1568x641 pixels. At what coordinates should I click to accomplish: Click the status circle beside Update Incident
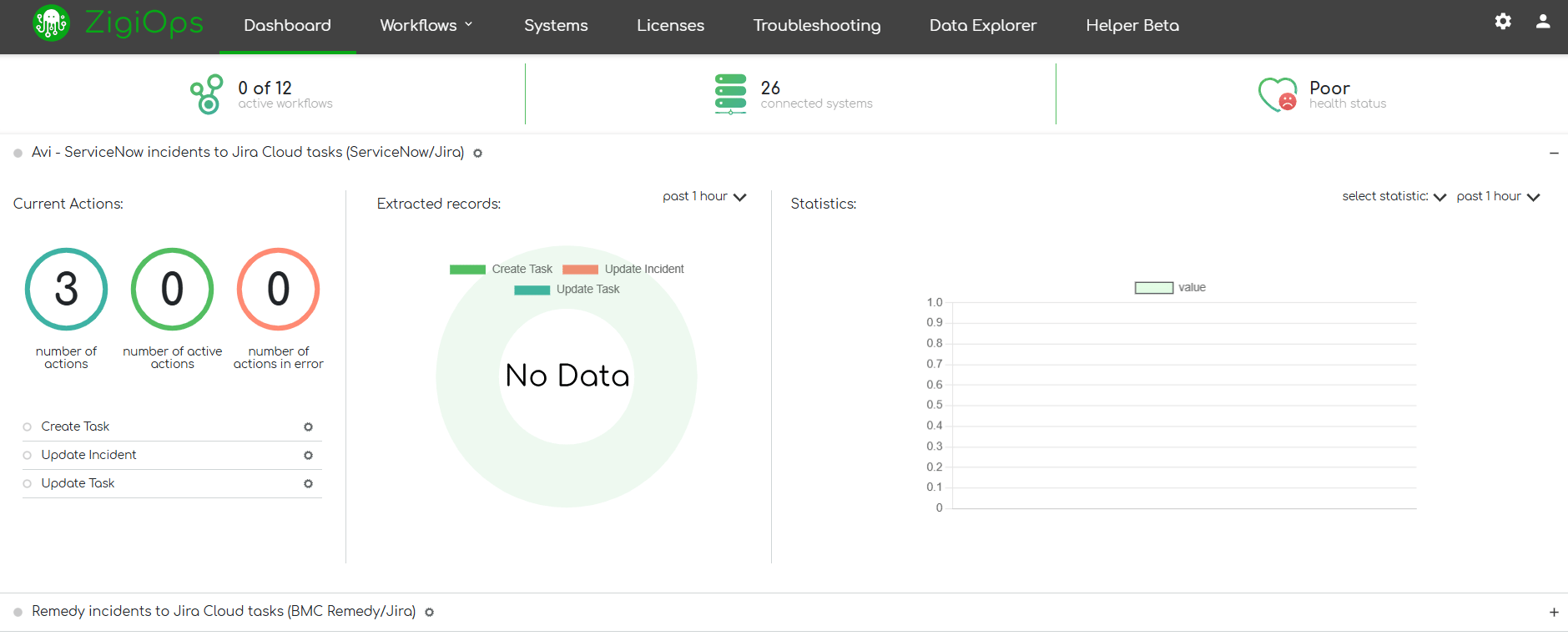27,456
